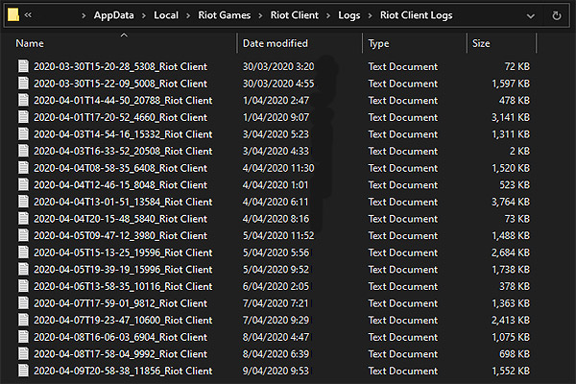This screenshot has height=384, width=576.
Task: Sort by the Name column header
Action: coord(30,43)
